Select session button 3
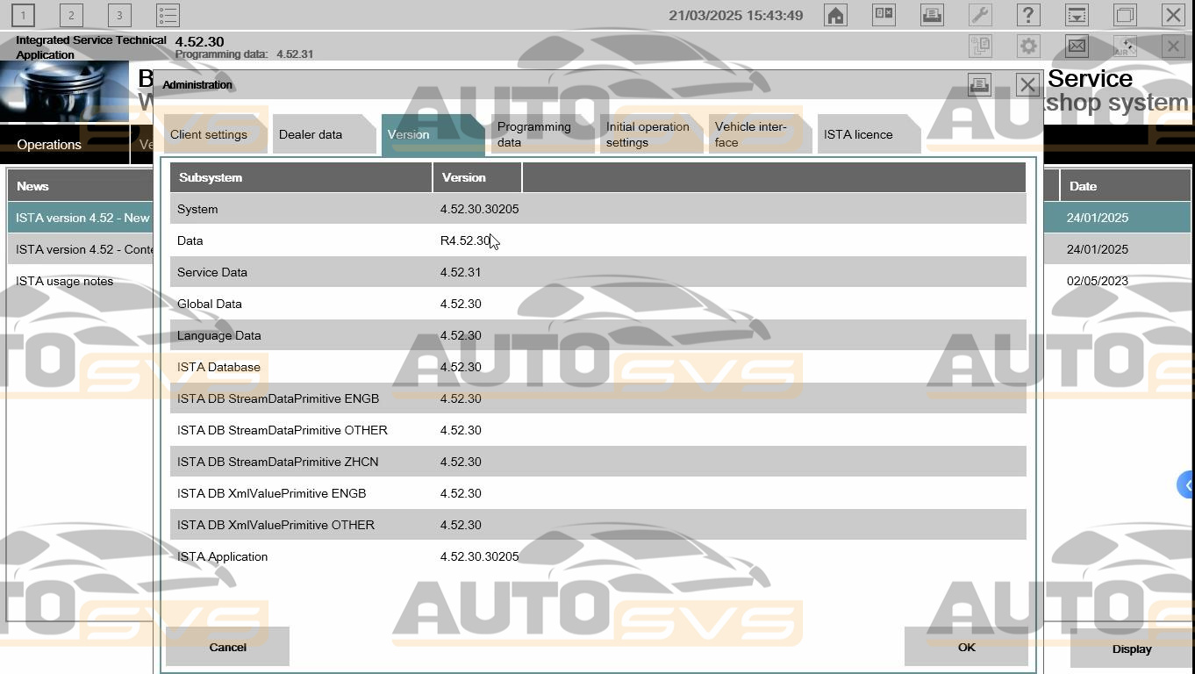The height and width of the screenshot is (674, 1195). coord(119,15)
